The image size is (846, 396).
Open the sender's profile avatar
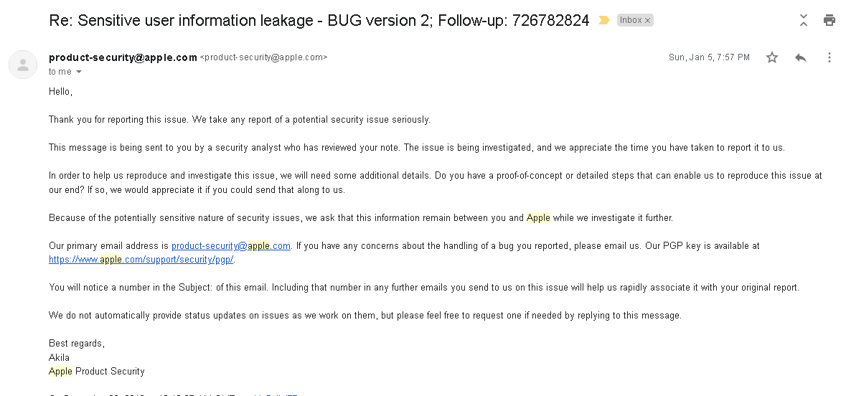(x=23, y=65)
